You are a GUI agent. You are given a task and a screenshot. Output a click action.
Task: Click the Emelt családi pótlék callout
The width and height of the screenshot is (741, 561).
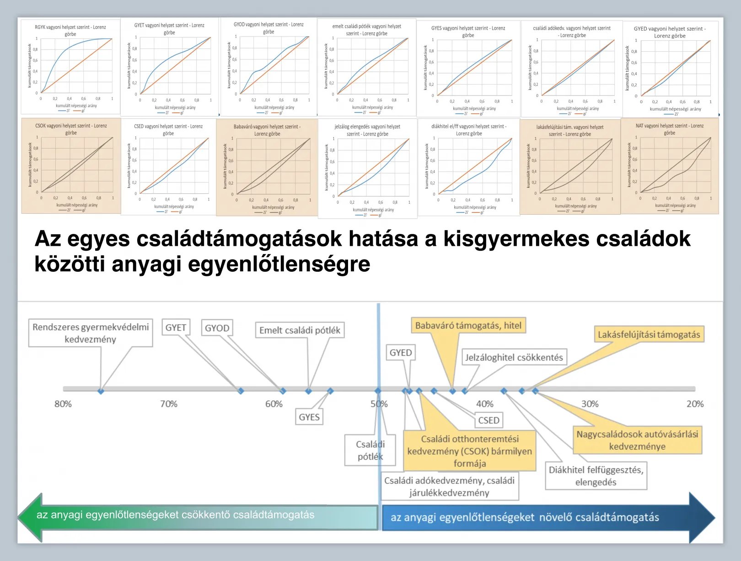click(x=300, y=330)
